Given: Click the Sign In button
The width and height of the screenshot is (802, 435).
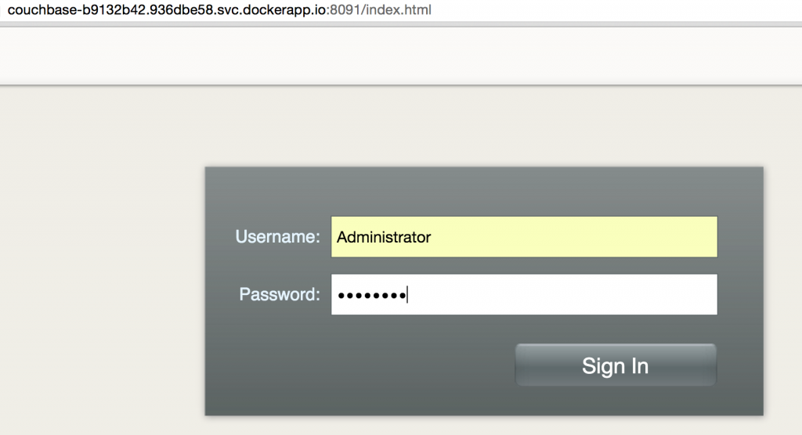Looking at the screenshot, I should coord(616,365).
